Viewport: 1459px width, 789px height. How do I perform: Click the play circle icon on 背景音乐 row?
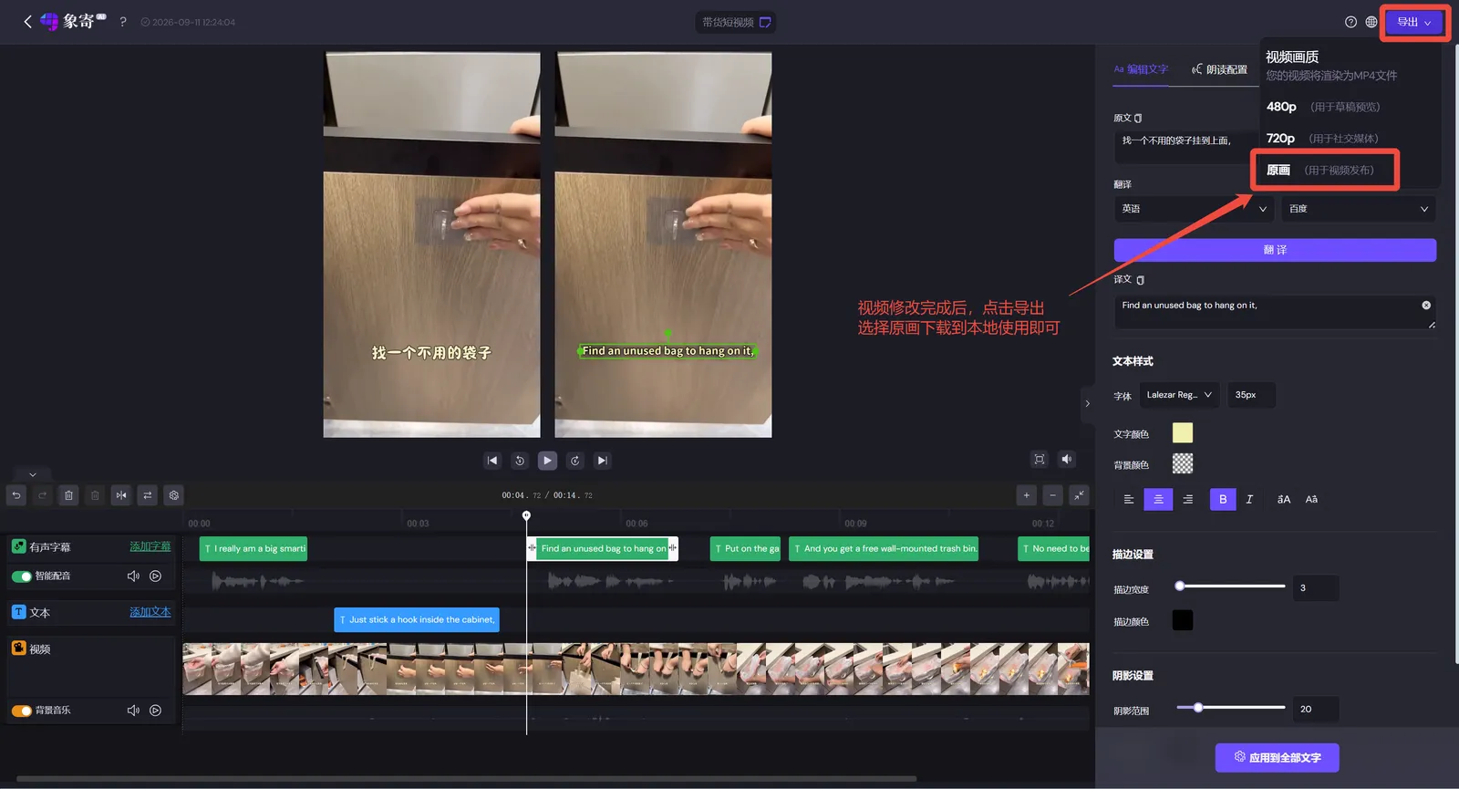click(x=156, y=711)
